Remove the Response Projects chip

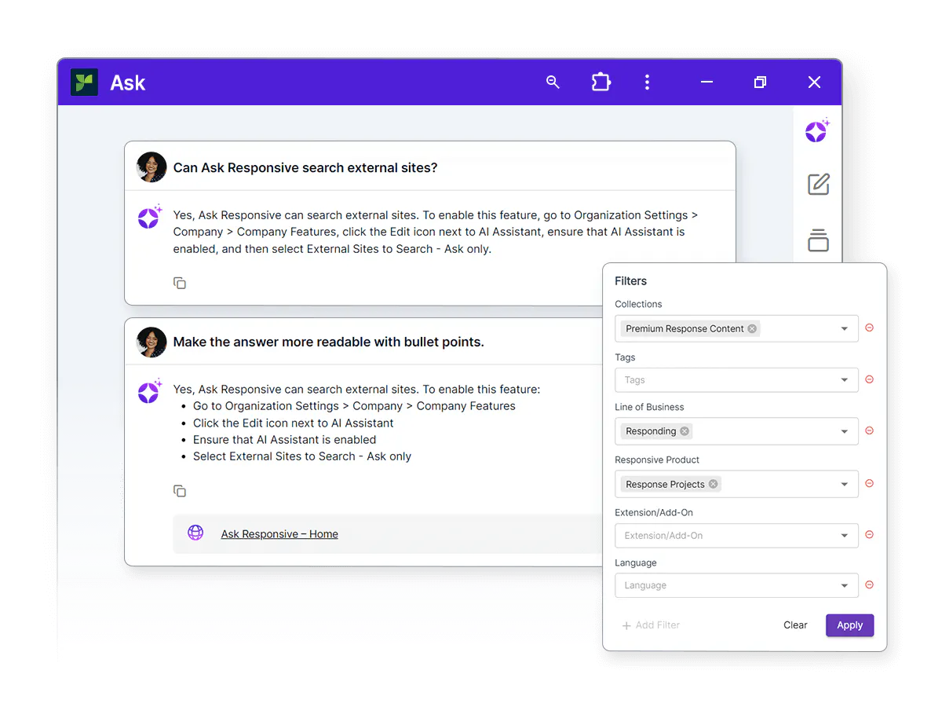tap(713, 484)
